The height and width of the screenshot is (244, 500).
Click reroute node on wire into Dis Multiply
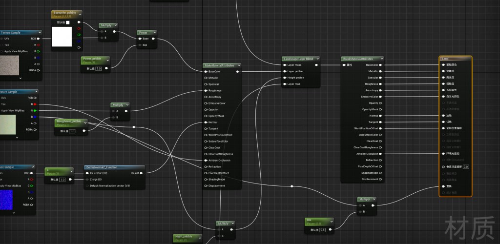(x=292, y=186)
